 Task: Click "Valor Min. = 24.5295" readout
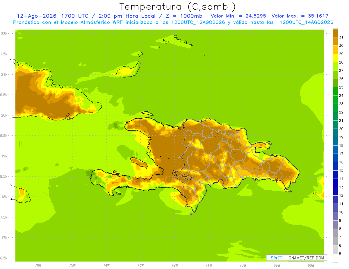tap(238, 16)
